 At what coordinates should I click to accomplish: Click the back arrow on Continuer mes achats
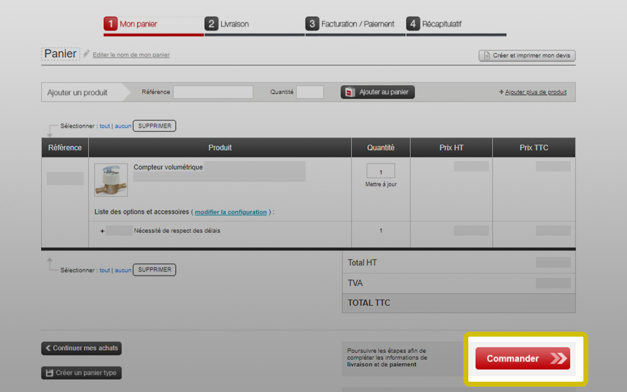[48, 348]
